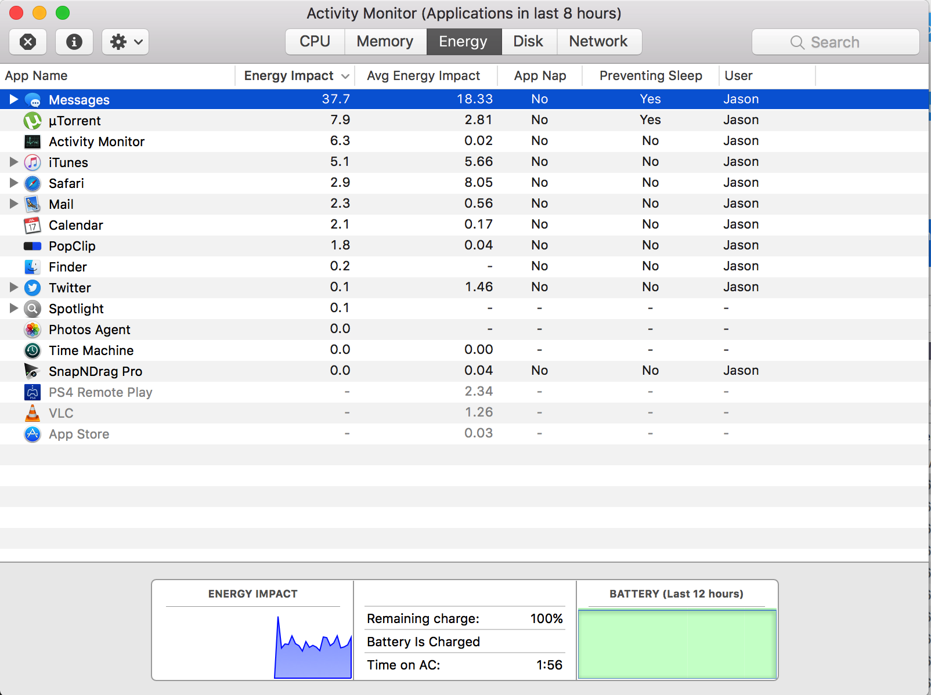Switch to the CPU tab
The image size is (931, 695).
click(x=315, y=42)
